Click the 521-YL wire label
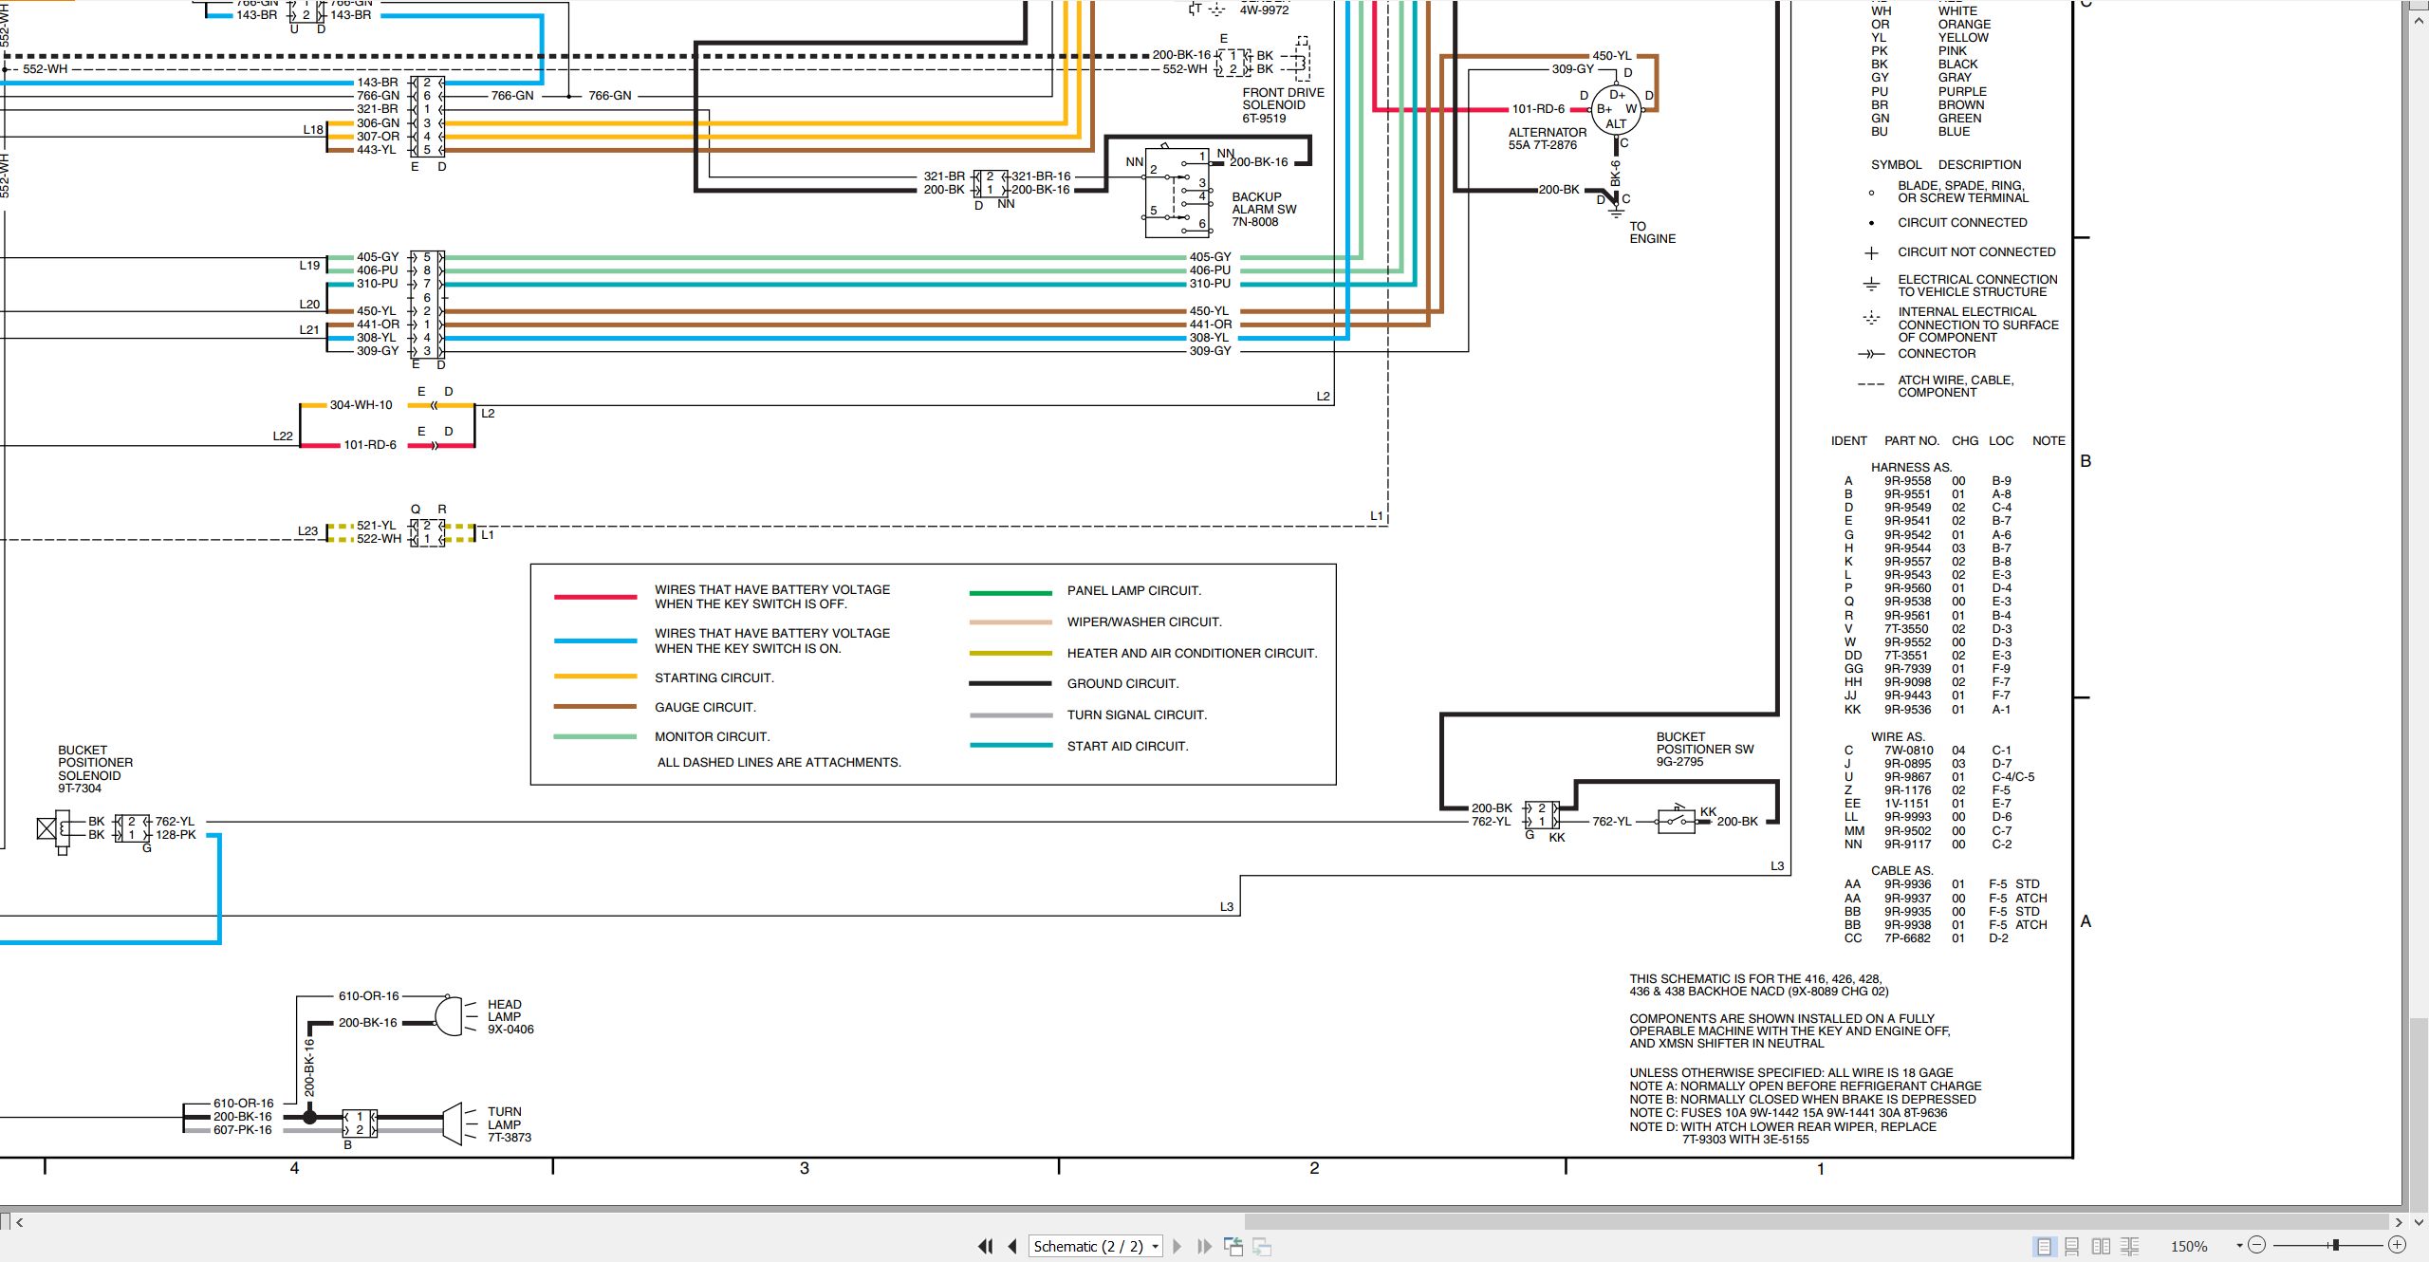This screenshot has width=2429, height=1262. pyautogui.click(x=377, y=525)
